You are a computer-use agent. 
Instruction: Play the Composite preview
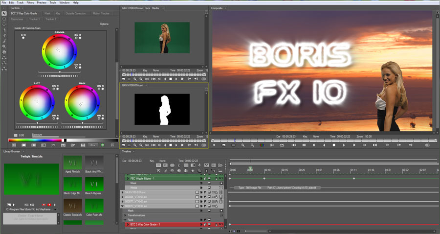pyautogui.click(x=344, y=145)
